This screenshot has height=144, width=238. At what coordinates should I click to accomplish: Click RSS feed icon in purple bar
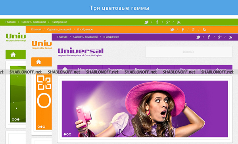(x=231, y=37)
